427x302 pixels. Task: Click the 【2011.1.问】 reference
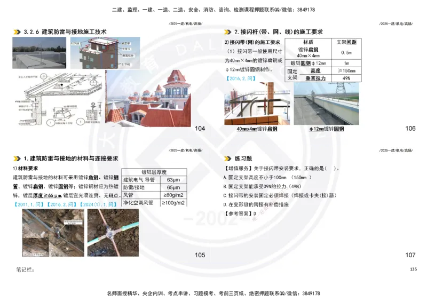(29, 204)
